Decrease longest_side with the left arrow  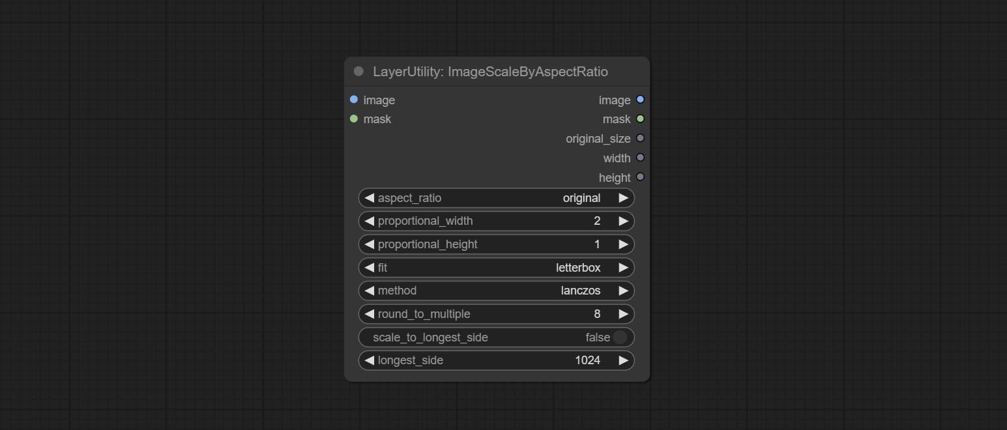pyautogui.click(x=370, y=360)
